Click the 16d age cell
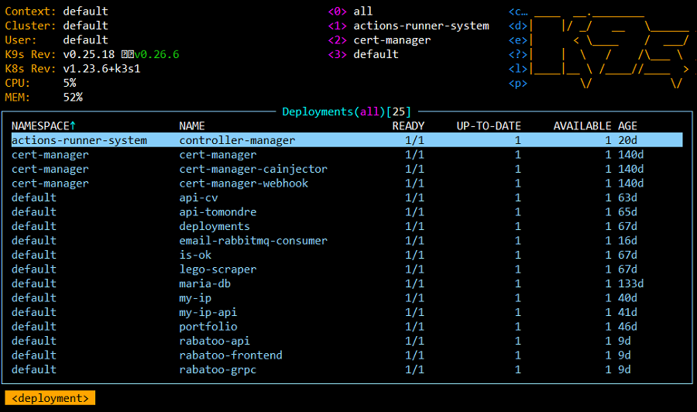 (627, 240)
